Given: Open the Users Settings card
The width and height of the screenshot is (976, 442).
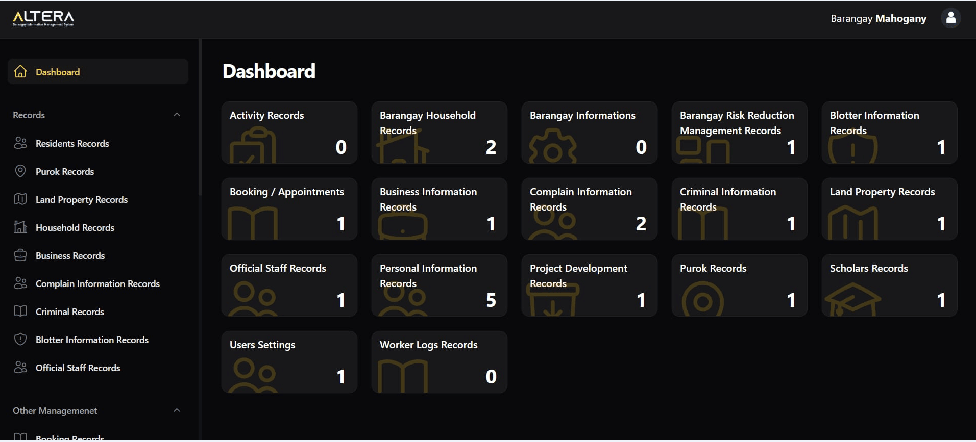Looking at the screenshot, I should click(289, 362).
